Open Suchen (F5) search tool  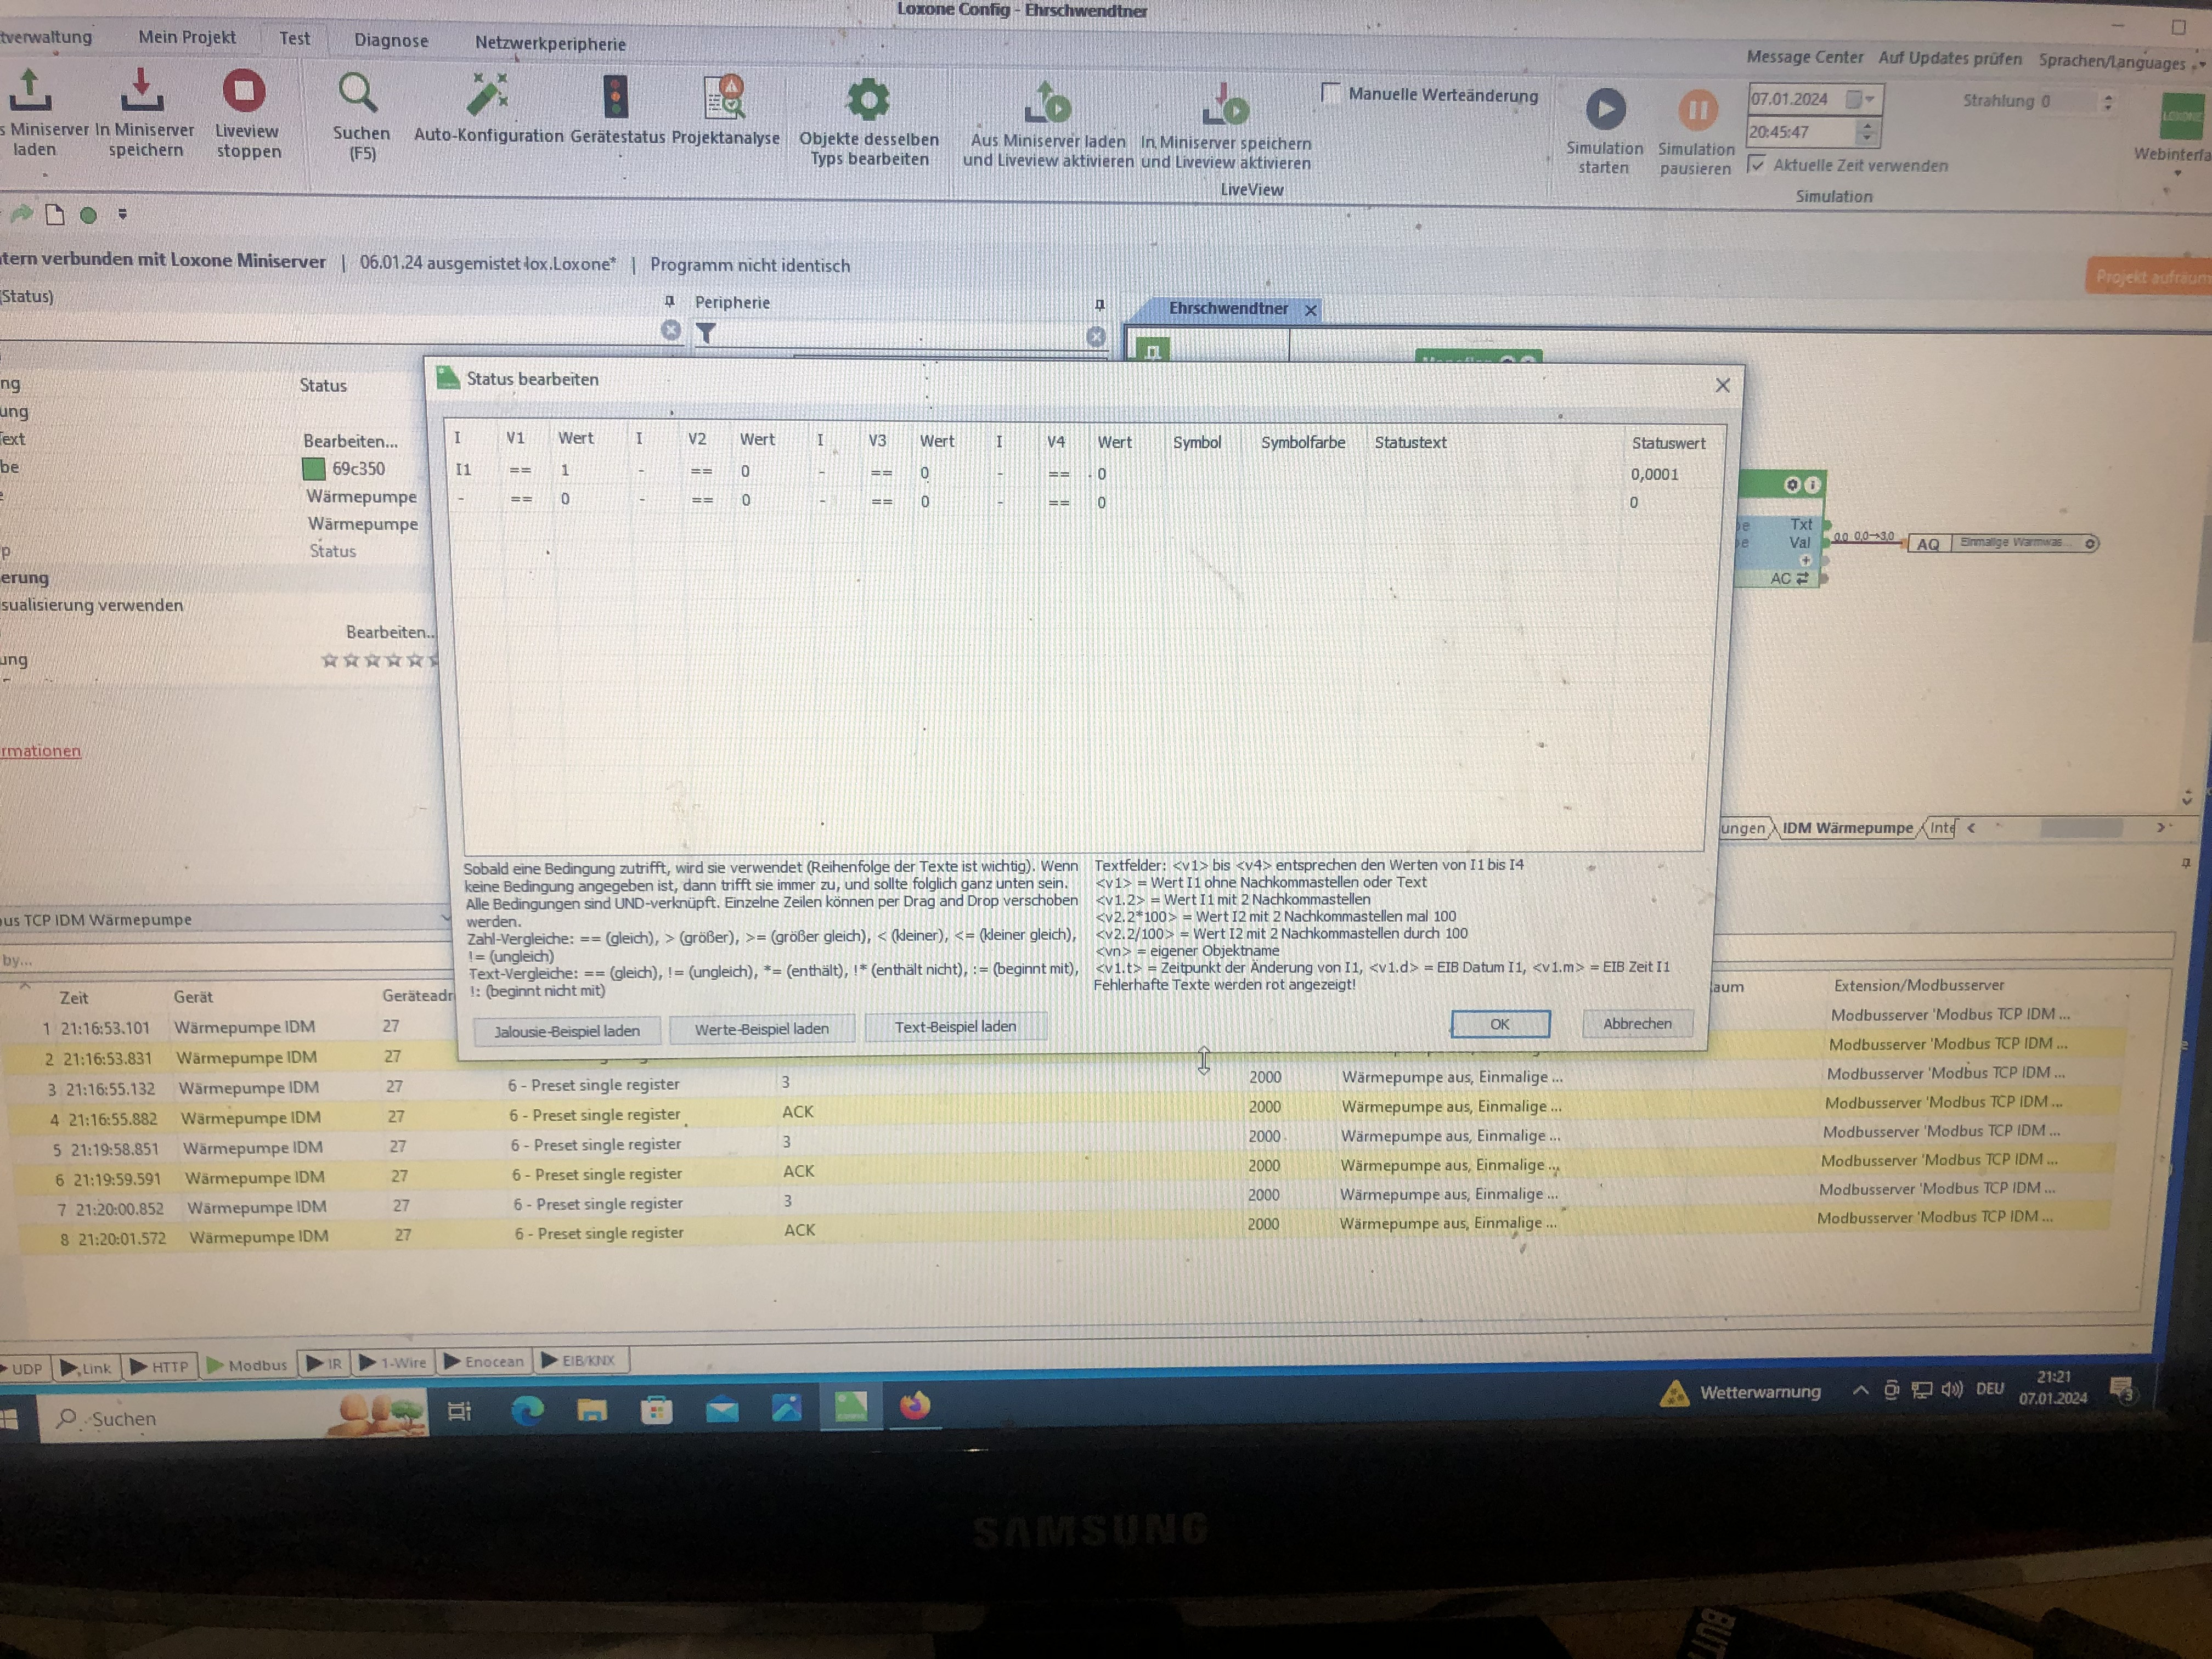pyautogui.click(x=358, y=95)
